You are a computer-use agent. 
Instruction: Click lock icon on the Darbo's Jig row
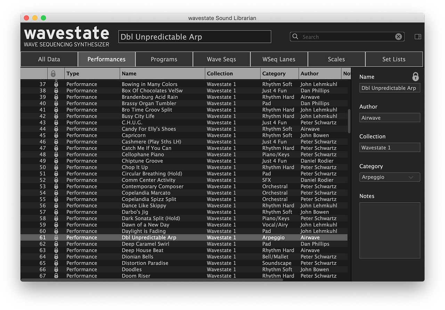(56, 212)
